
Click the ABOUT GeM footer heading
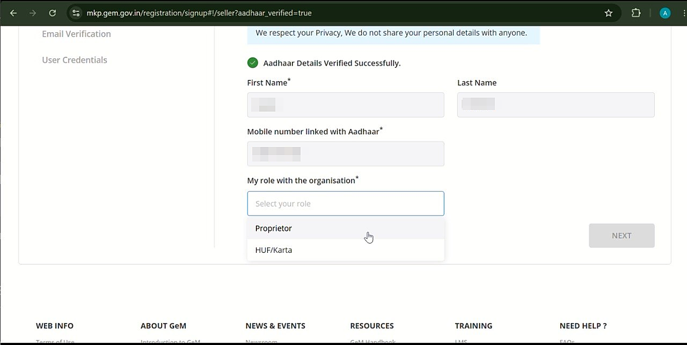(x=163, y=326)
